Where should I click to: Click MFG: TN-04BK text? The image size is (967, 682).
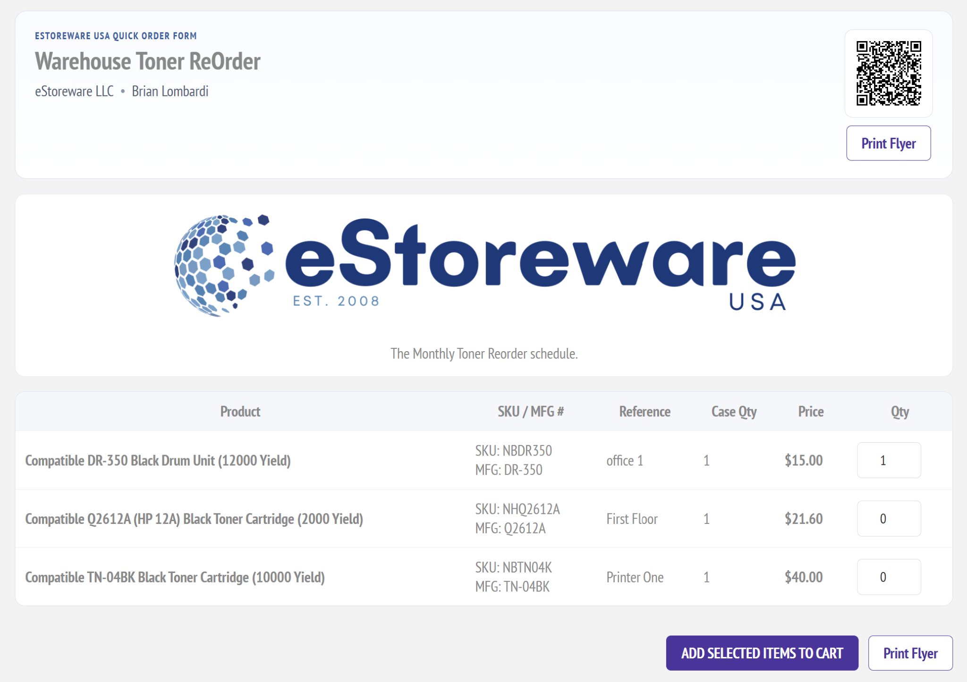pos(512,587)
